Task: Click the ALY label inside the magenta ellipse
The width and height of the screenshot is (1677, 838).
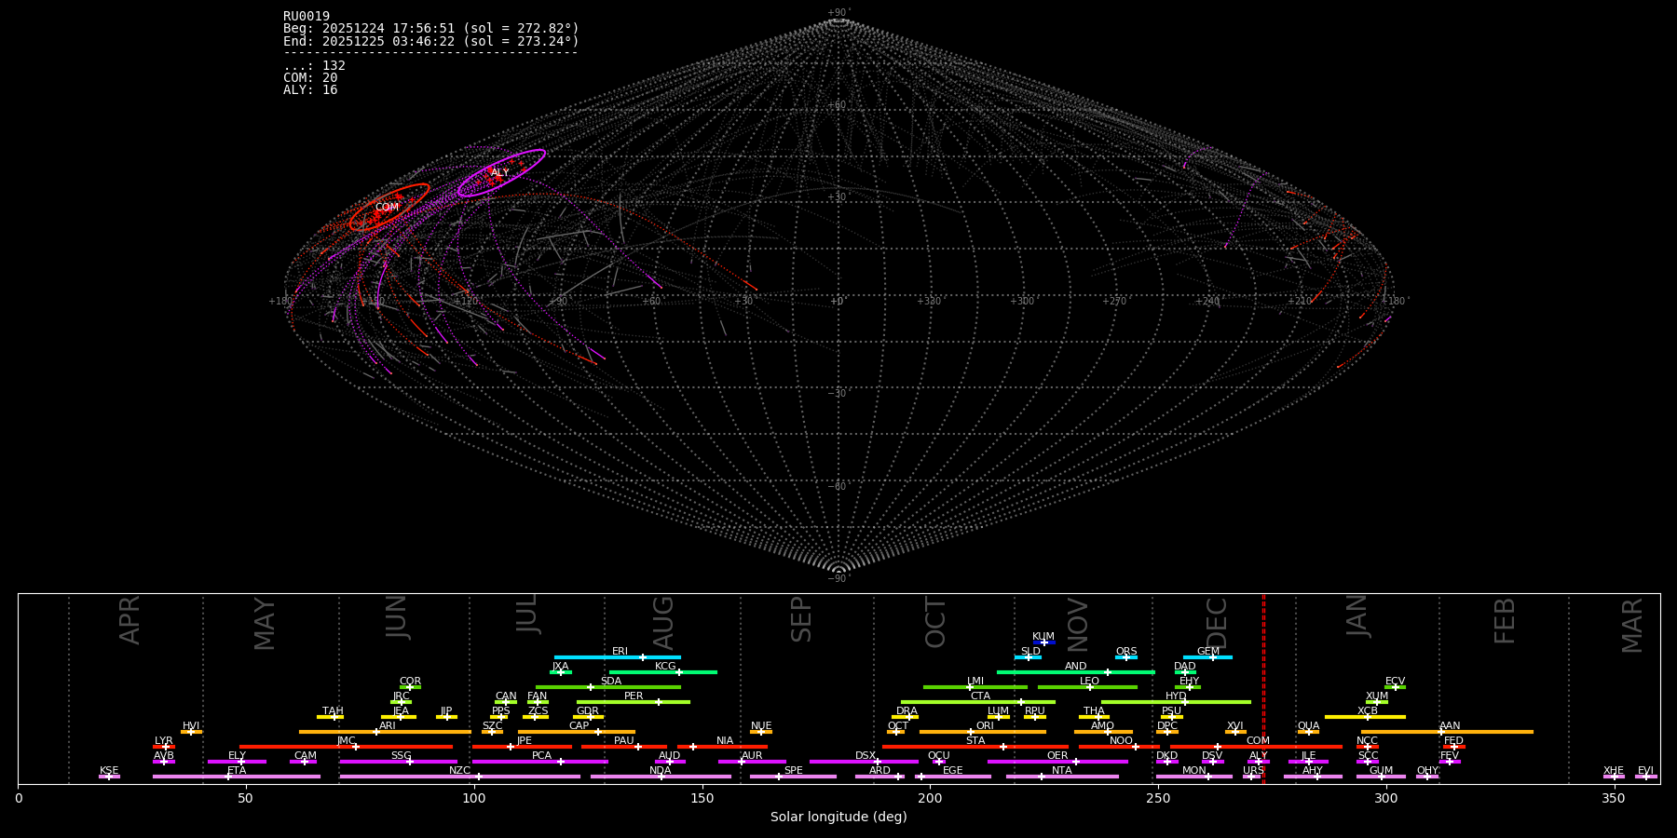Action: 500,172
